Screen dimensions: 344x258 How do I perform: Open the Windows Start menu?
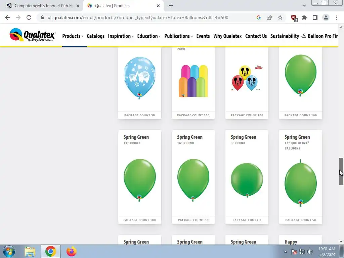click(9, 251)
